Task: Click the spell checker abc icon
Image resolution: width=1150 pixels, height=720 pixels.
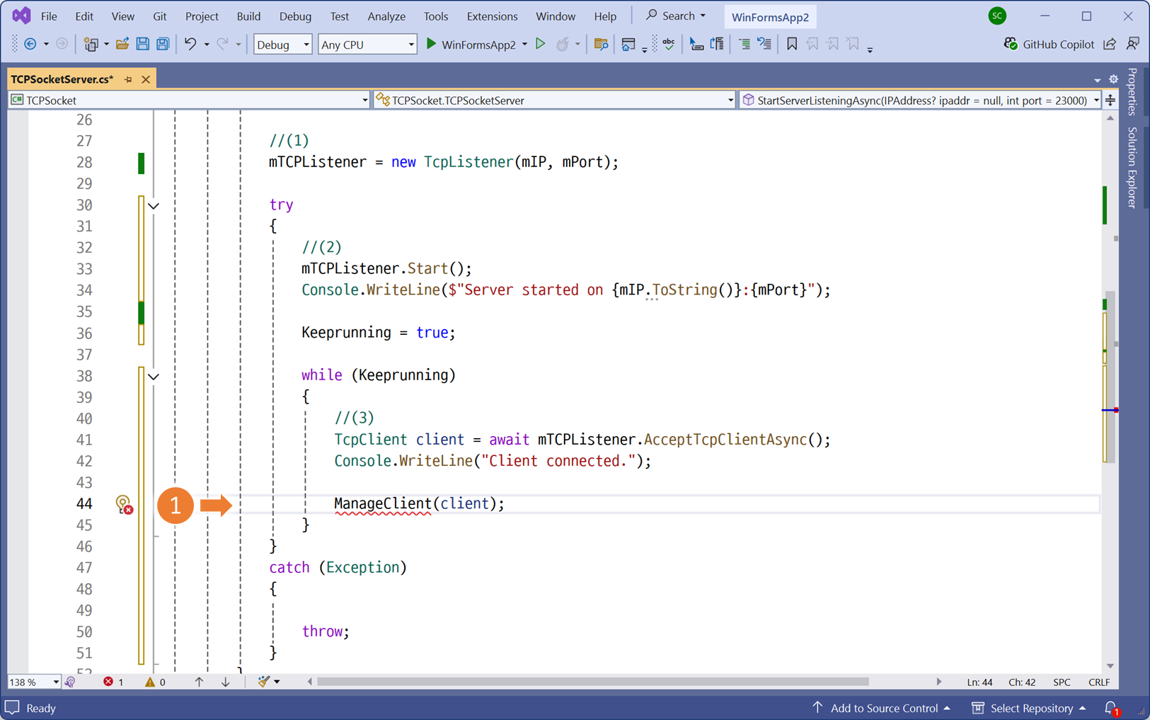Action: point(668,44)
